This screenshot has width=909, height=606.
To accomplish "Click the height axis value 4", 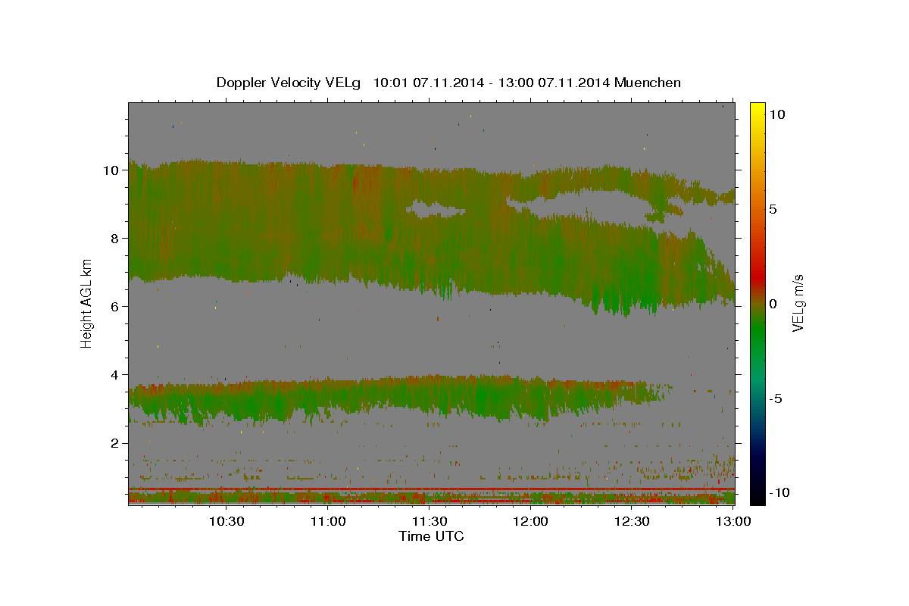I will pyautogui.click(x=115, y=374).
